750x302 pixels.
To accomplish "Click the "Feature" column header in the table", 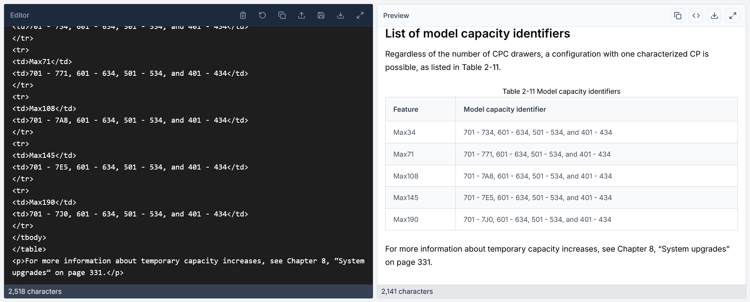I will (x=405, y=109).
